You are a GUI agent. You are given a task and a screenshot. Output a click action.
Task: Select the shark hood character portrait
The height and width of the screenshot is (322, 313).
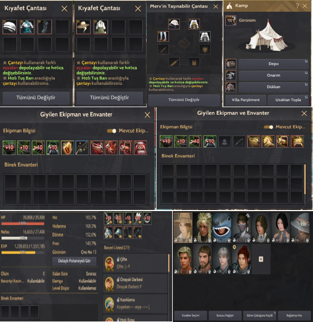pyautogui.click(x=222, y=228)
